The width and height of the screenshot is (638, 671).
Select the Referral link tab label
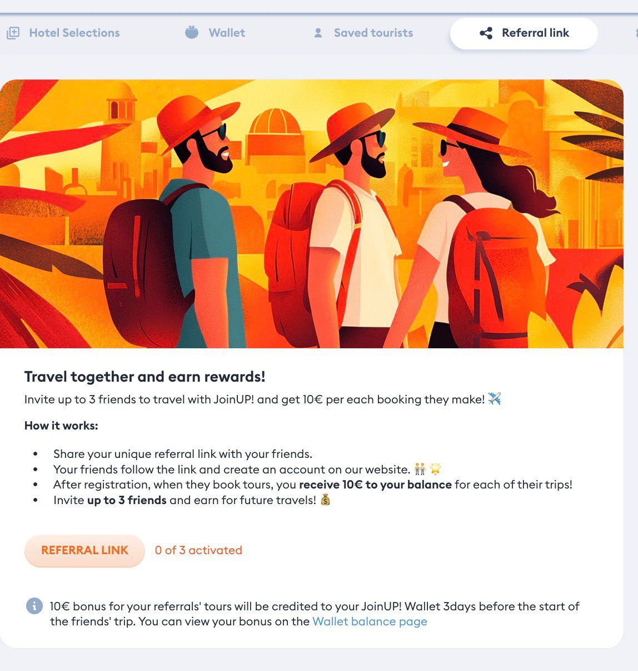click(x=535, y=33)
